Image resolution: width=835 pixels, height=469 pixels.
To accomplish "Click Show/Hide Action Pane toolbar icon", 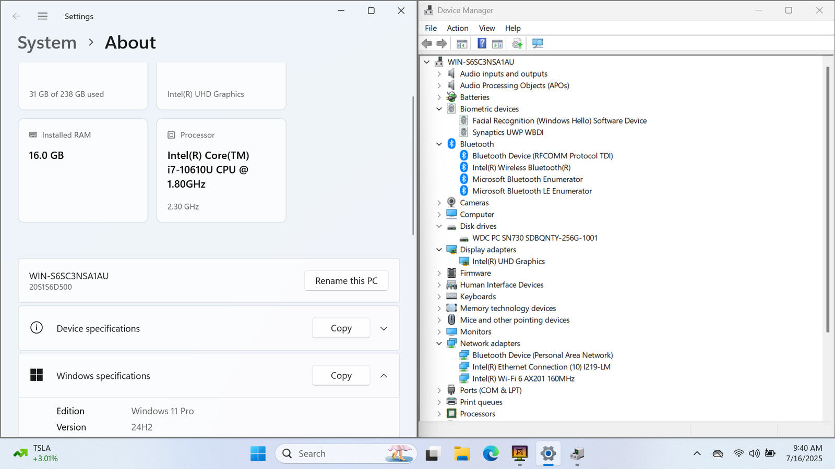I will (x=497, y=44).
